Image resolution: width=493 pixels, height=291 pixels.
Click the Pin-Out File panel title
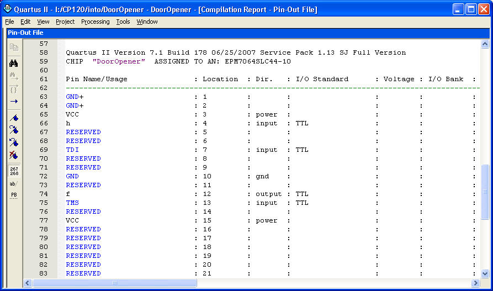tap(25, 33)
